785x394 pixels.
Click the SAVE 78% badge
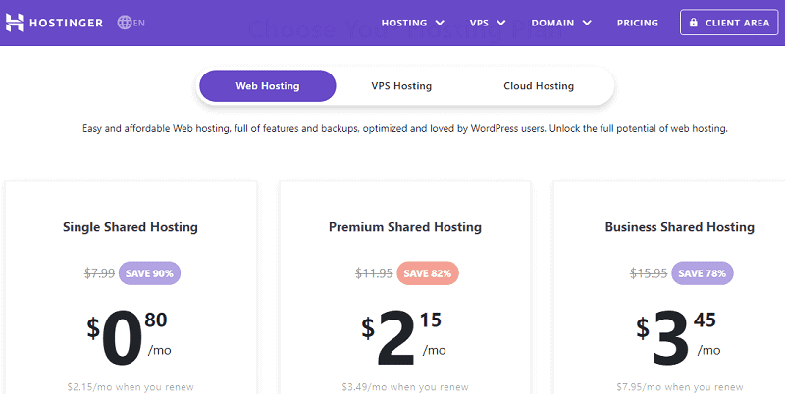point(702,273)
